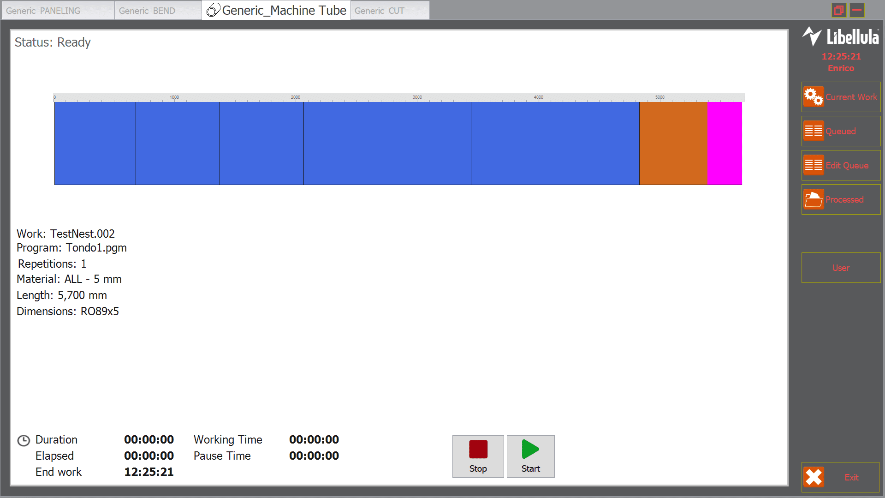Select the magenta tube end segment
Viewport: 885px width, 498px height.
tap(725, 144)
